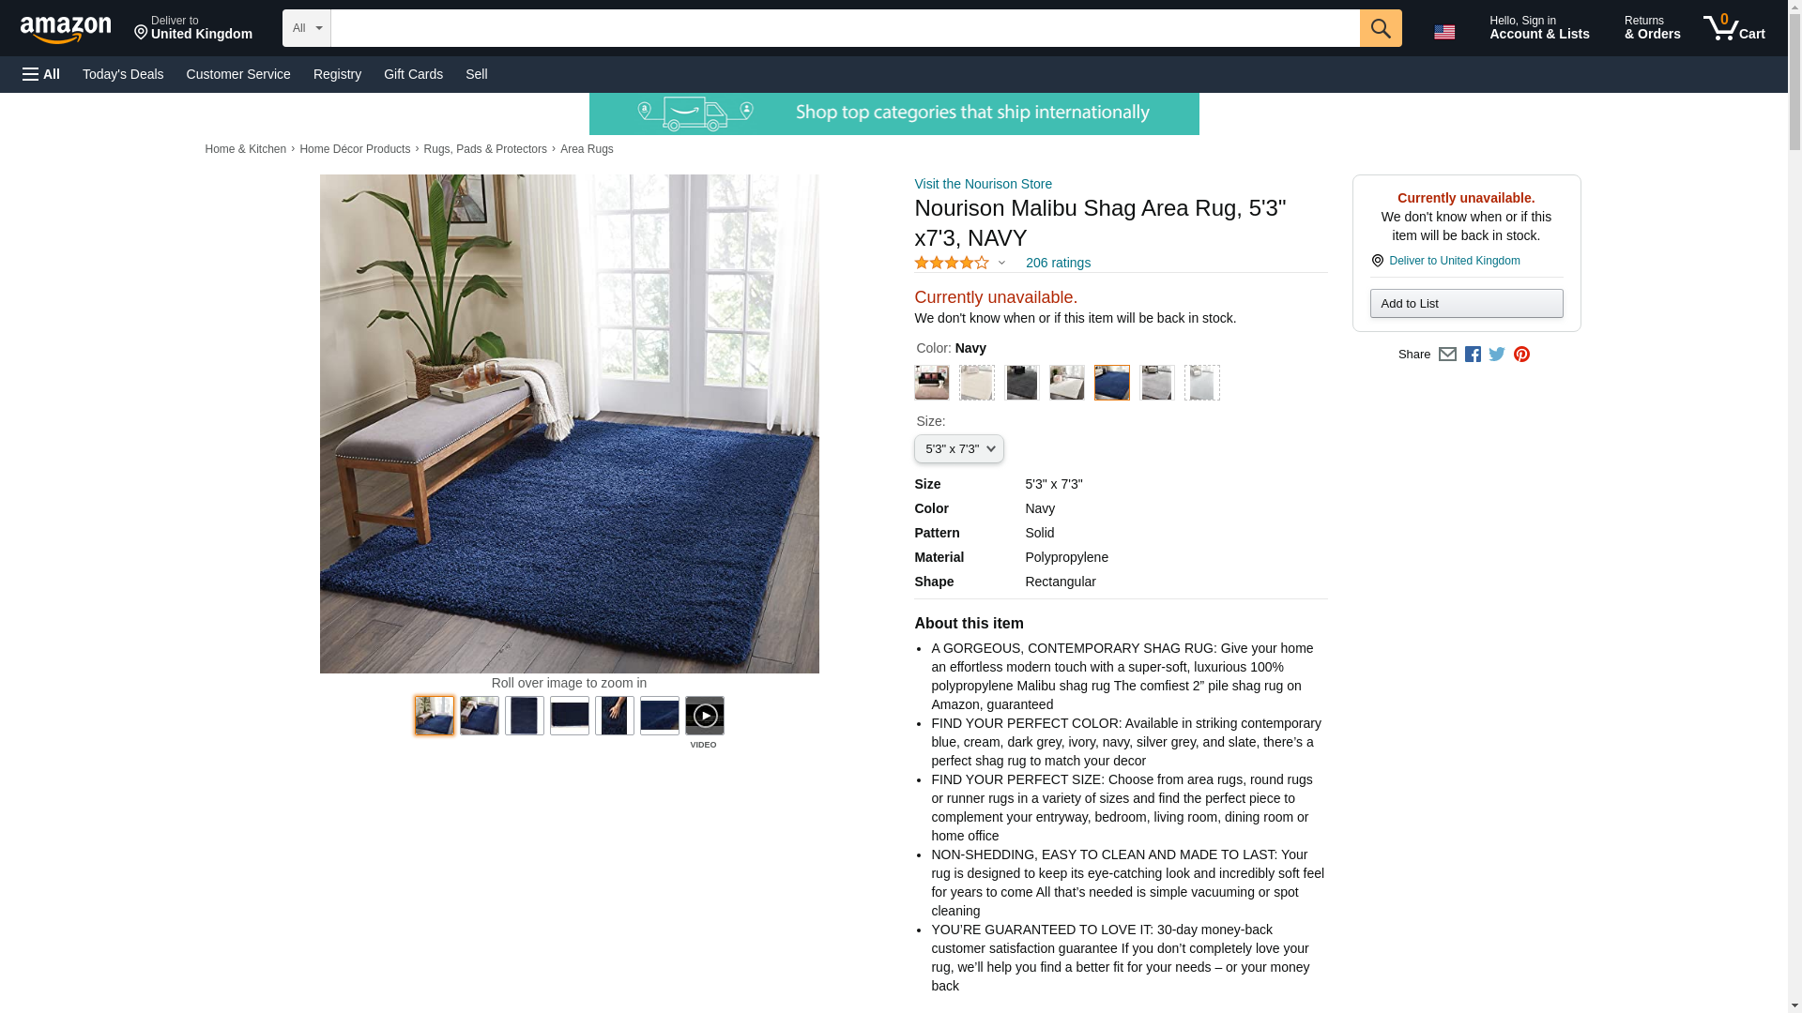Select the Navy color swatch
Viewport: 1802px width, 1013px height.
(x=1112, y=383)
